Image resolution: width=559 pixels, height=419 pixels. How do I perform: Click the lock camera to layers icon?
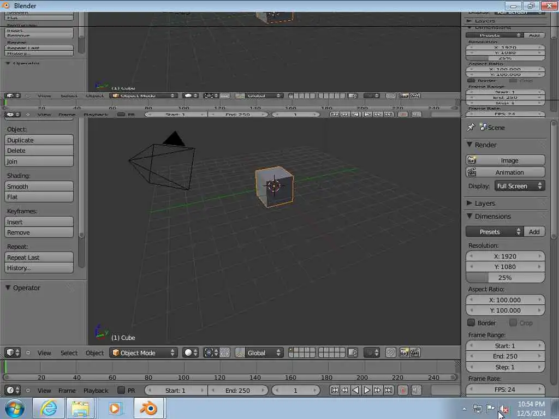353,353
